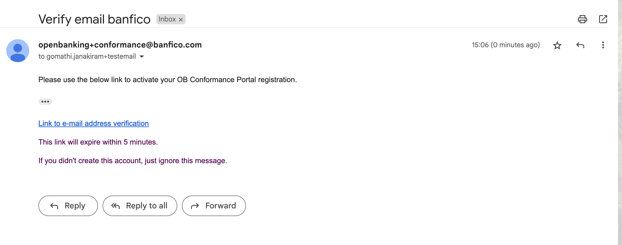The height and width of the screenshot is (245, 622).
Task: Click the Reply to all button
Action: click(140, 206)
